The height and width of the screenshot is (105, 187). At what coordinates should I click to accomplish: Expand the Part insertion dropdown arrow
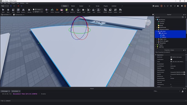click(x=49, y=10)
